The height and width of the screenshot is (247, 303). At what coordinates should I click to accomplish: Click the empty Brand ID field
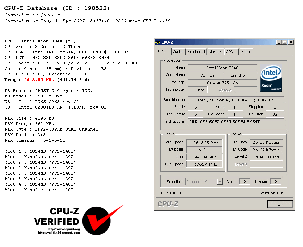[252, 75]
